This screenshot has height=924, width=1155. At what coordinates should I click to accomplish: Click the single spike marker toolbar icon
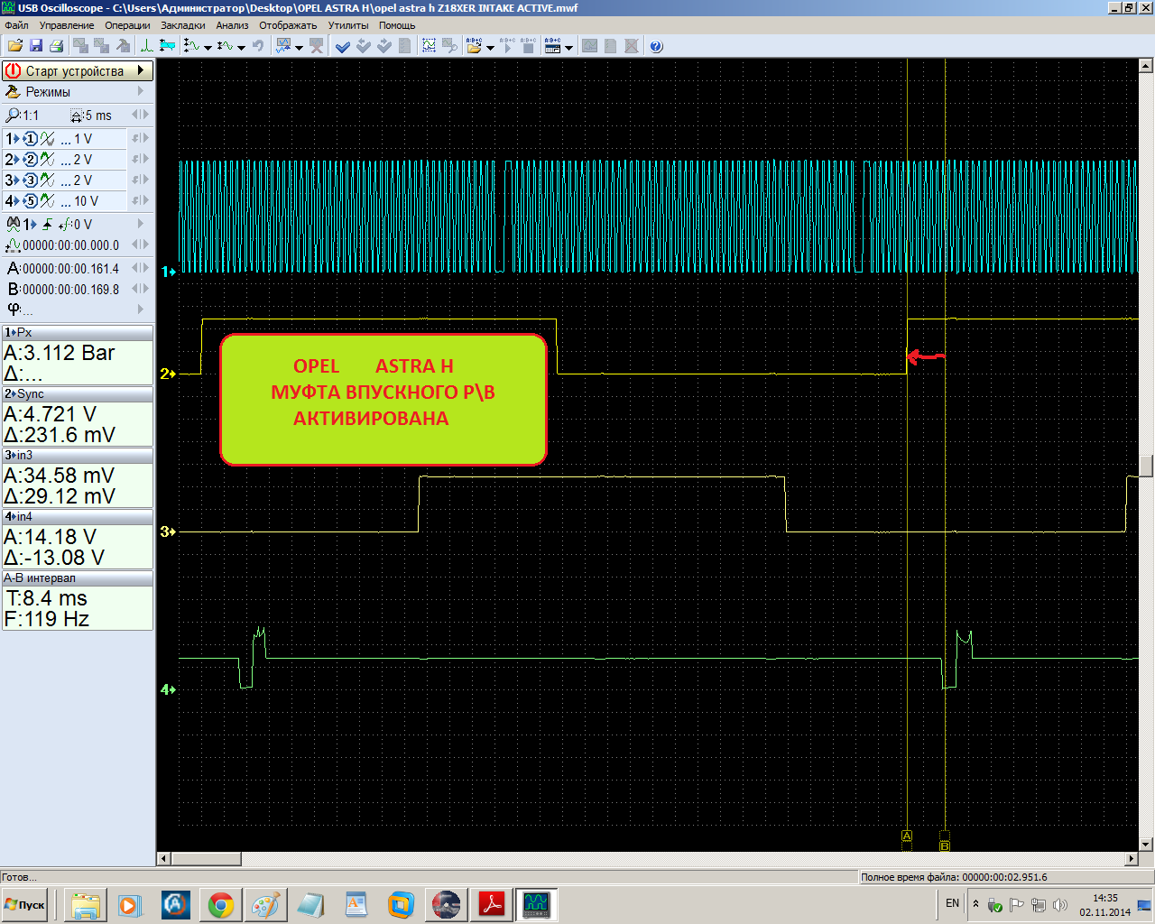point(146,46)
